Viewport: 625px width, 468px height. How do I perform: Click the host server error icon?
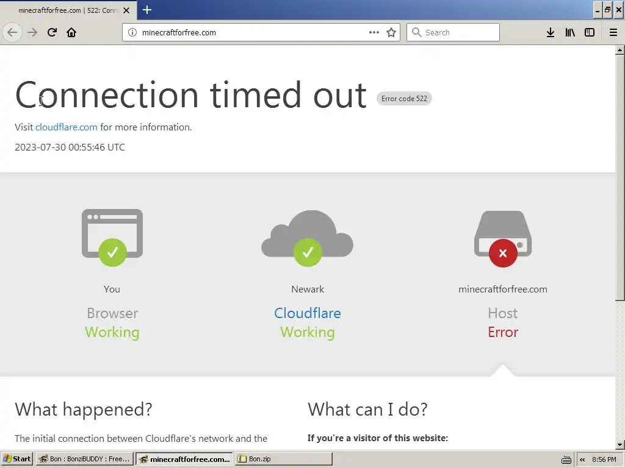(503, 239)
